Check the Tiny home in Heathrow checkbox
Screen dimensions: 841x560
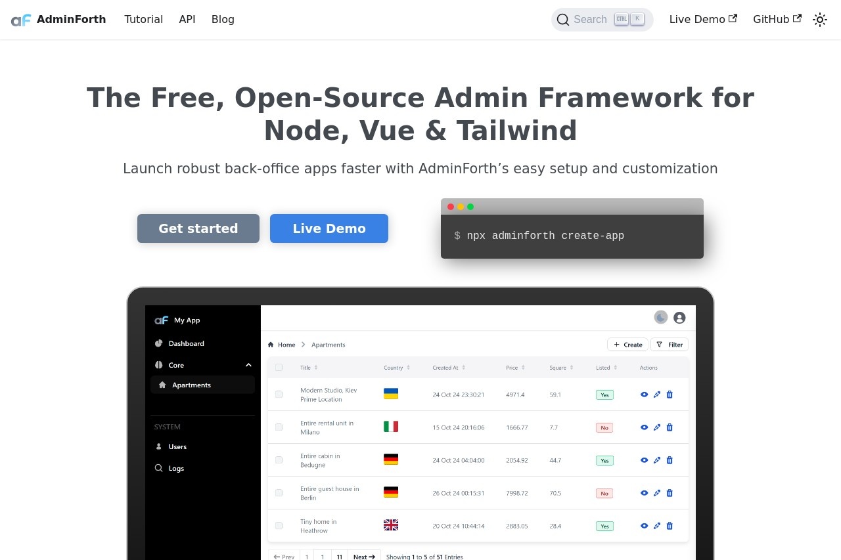[x=279, y=526]
